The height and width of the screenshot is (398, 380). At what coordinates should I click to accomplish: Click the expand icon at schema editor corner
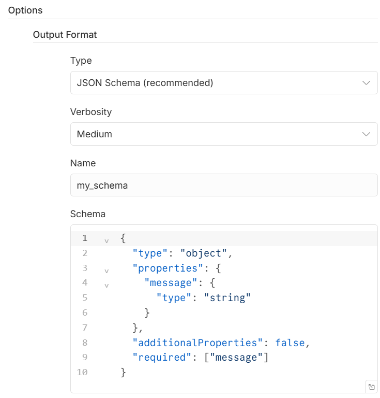coord(371,387)
